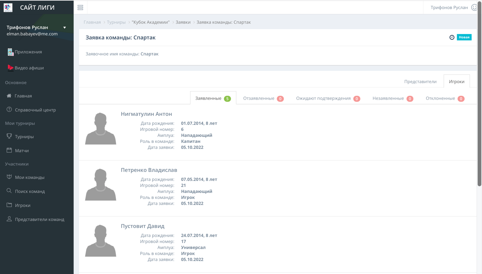
Task: Click Пустовит Давид's avatar photo
Action: pos(100,241)
